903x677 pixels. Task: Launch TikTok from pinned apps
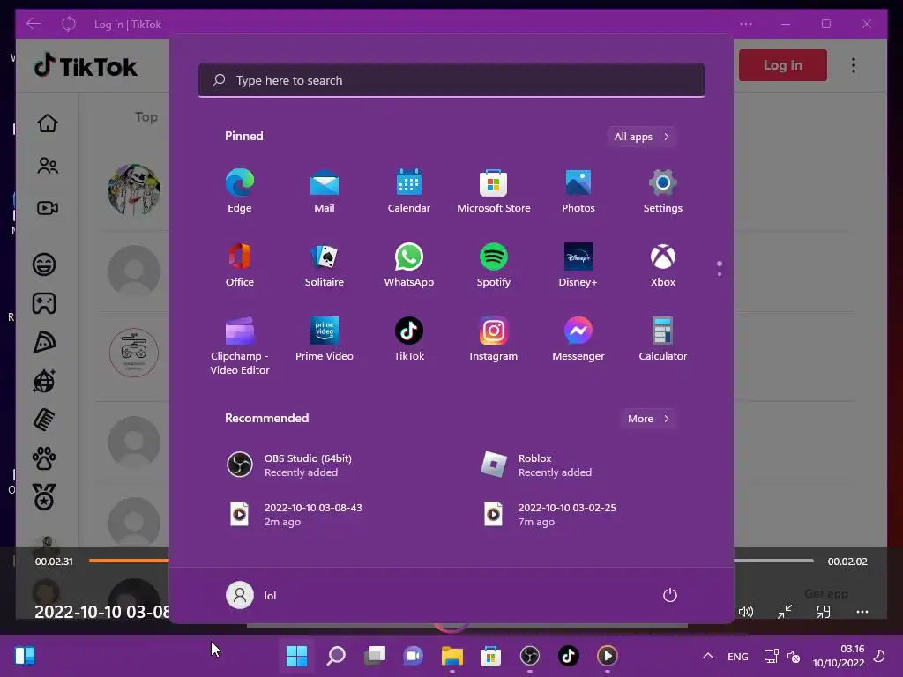point(409,339)
